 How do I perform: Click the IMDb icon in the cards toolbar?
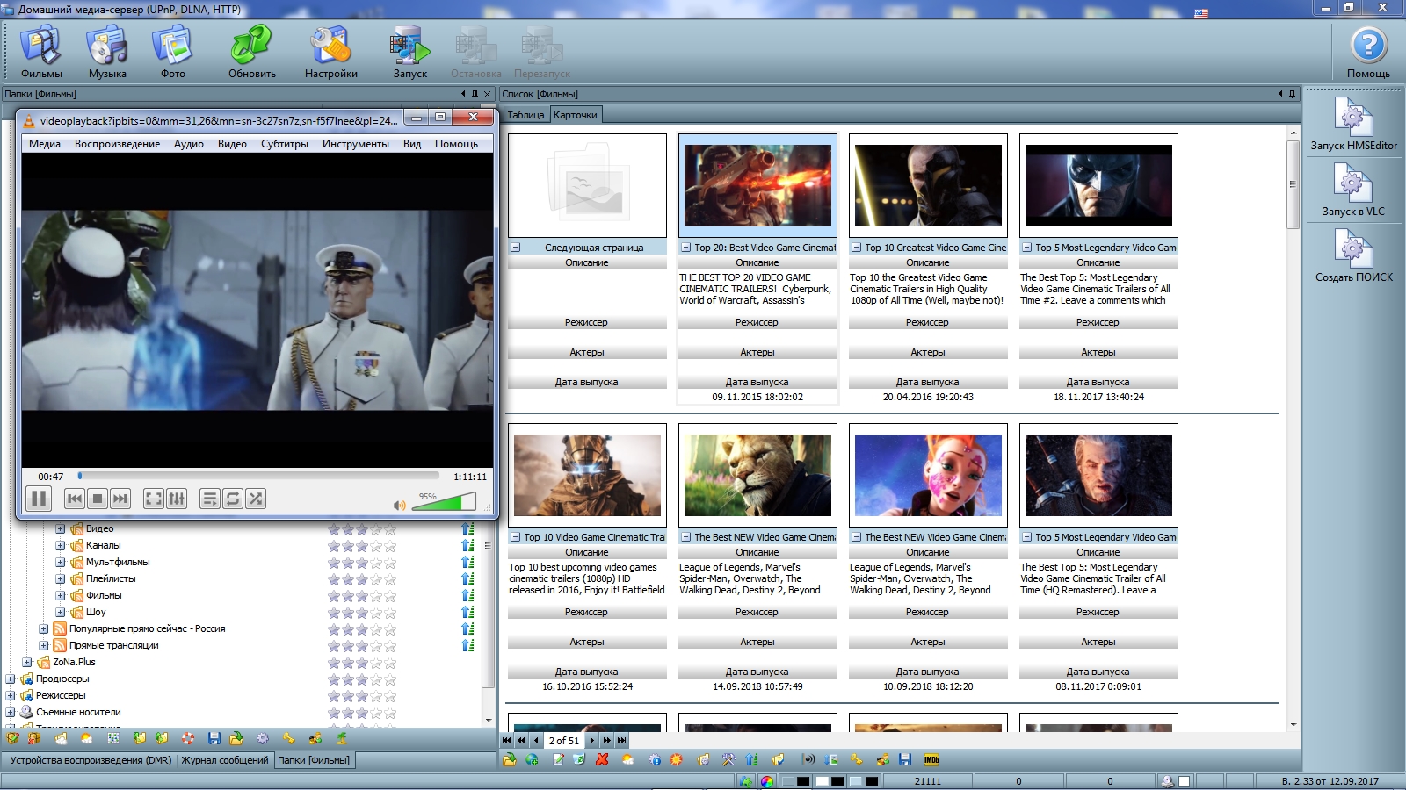tap(931, 759)
